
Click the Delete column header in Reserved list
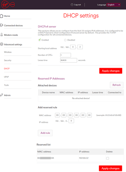109,152
